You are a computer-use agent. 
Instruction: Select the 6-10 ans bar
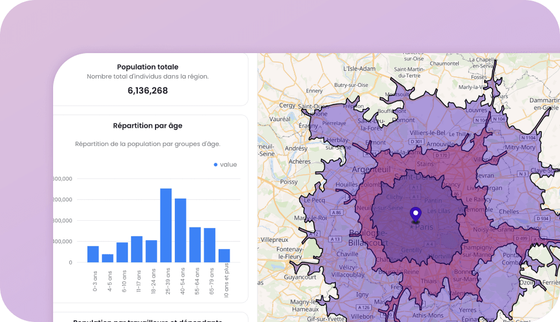(122, 252)
